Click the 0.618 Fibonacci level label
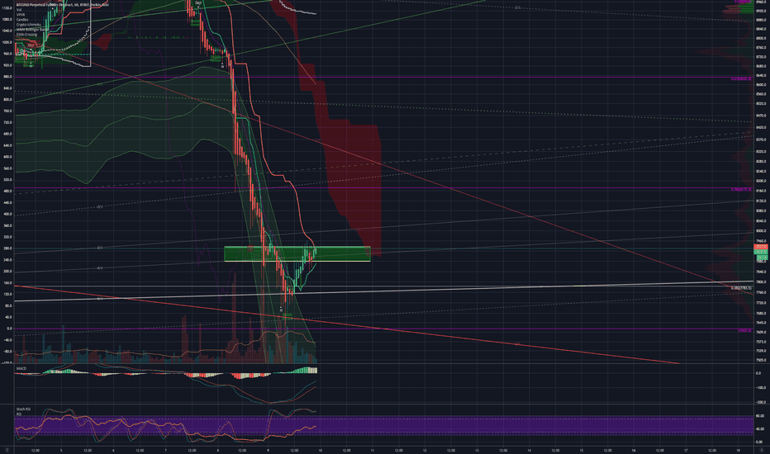The image size is (770, 454). point(741,78)
